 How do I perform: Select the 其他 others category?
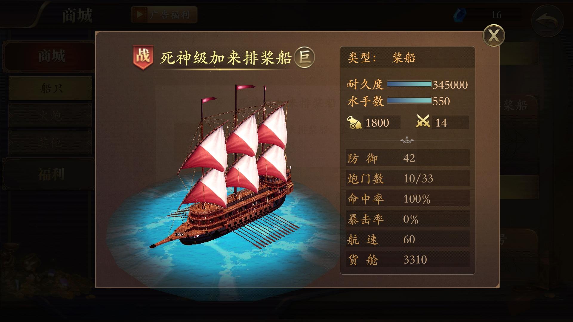[50, 143]
